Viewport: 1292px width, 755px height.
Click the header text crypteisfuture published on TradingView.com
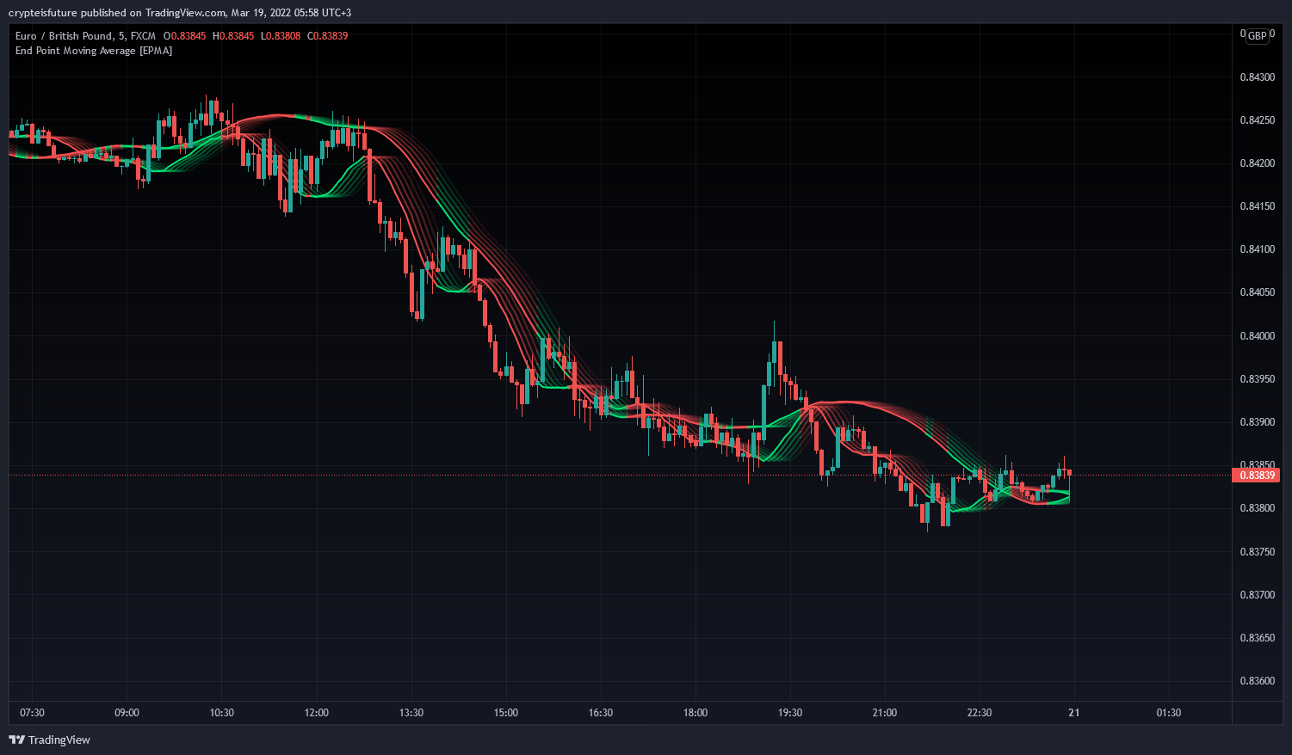tap(118, 12)
